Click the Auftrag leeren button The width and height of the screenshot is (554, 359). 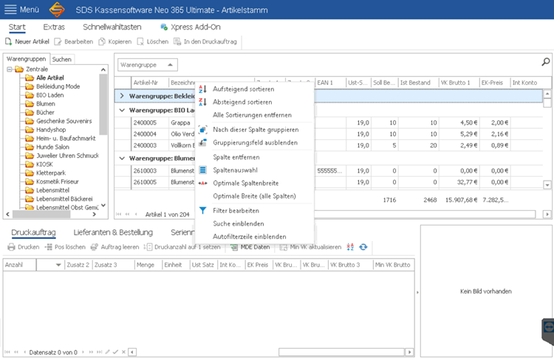tap(114, 247)
